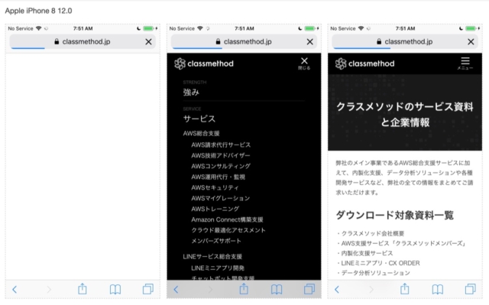Tap the back arrow in the second phone
Image resolution: width=489 pixels, height=305 pixels.
(176, 290)
